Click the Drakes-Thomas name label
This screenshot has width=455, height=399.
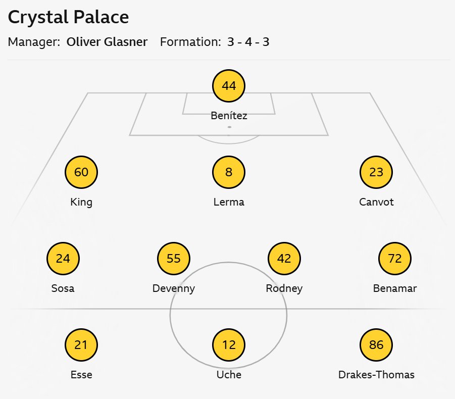point(376,375)
